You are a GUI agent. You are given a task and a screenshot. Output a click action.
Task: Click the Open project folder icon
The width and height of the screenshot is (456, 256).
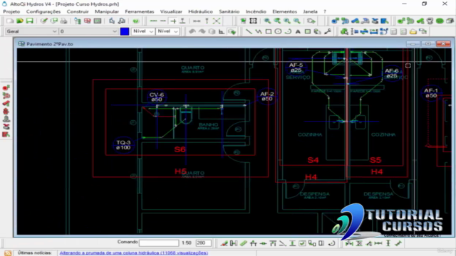coord(20,21)
